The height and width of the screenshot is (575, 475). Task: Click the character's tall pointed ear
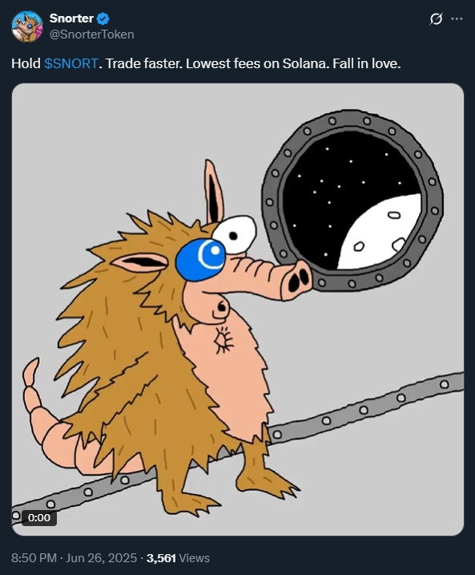[x=214, y=192]
